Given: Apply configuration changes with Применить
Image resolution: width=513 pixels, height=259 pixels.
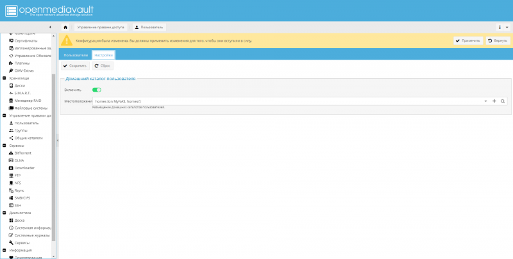Looking at the screenshot, I should pos(468,41).
